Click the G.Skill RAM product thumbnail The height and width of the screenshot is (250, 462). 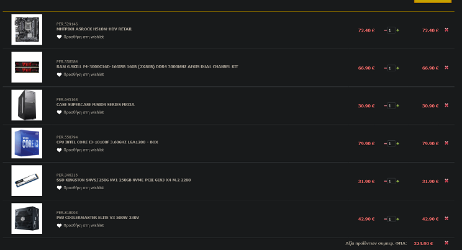coord(27,67)
